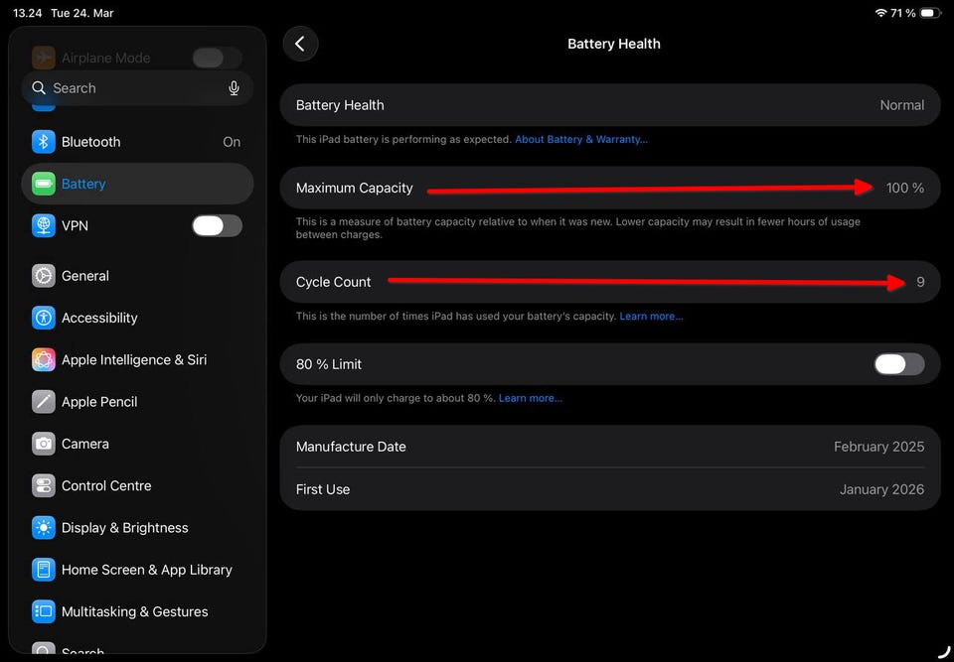Tap the Bluetooth icon in sidebar
The height and width of the screenshot is (662, 954).
coord(43,142)
